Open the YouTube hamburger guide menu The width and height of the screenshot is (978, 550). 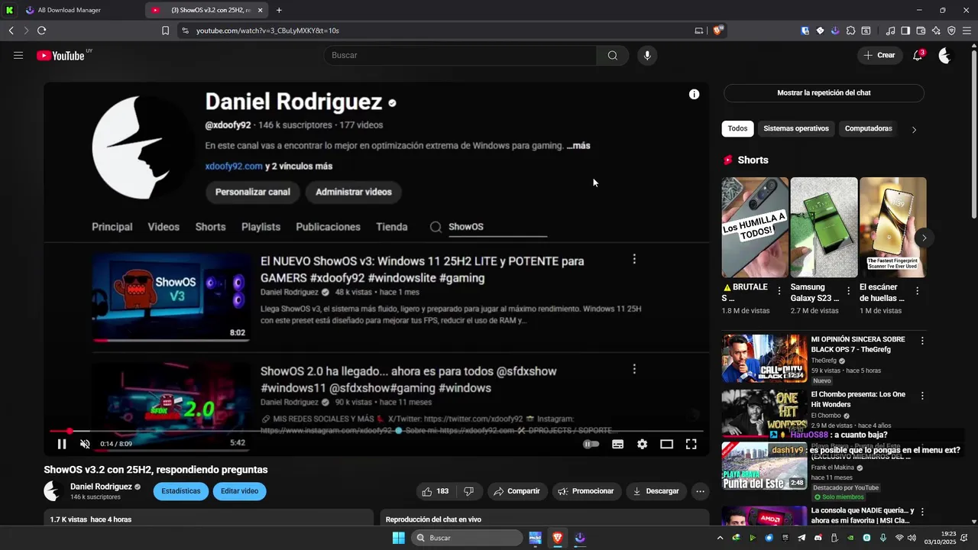click(18, 55)
